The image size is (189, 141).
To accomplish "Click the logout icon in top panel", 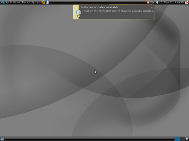I will click(x=187, y=2).
